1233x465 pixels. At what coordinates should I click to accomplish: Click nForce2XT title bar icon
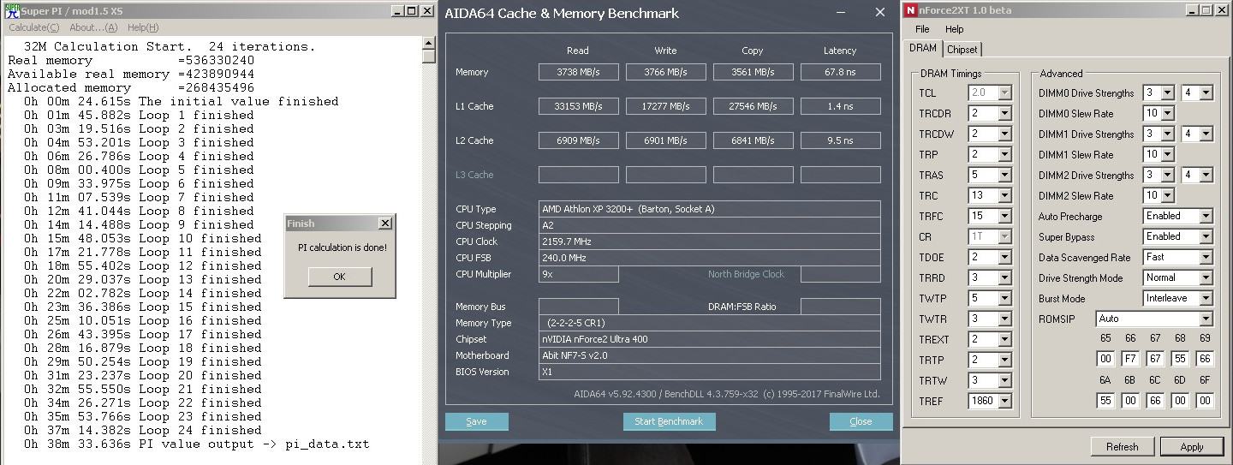tap(911, 10)
